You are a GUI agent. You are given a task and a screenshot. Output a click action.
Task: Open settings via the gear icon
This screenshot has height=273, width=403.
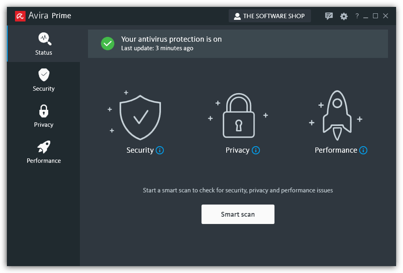tap(344, 16)
